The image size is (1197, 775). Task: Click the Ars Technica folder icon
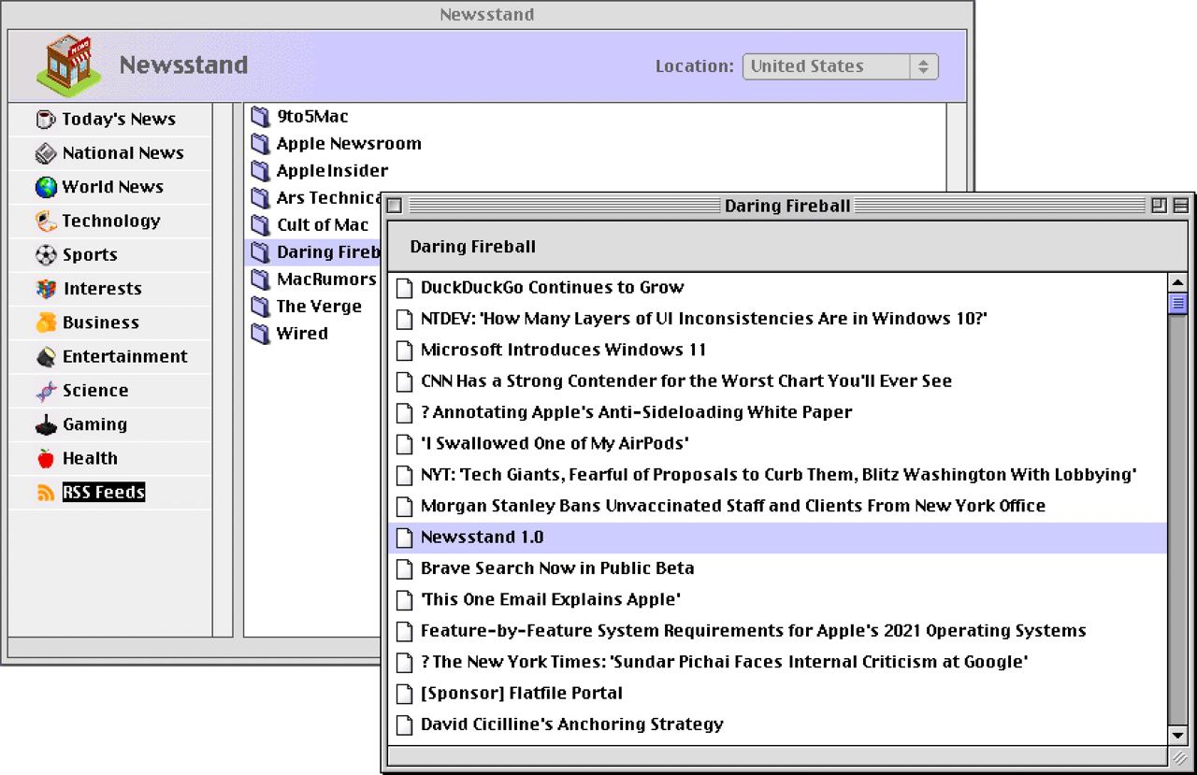point(260,198)
